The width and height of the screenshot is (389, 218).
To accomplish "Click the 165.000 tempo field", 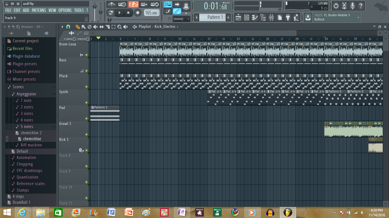I will (x=152, y=13).
